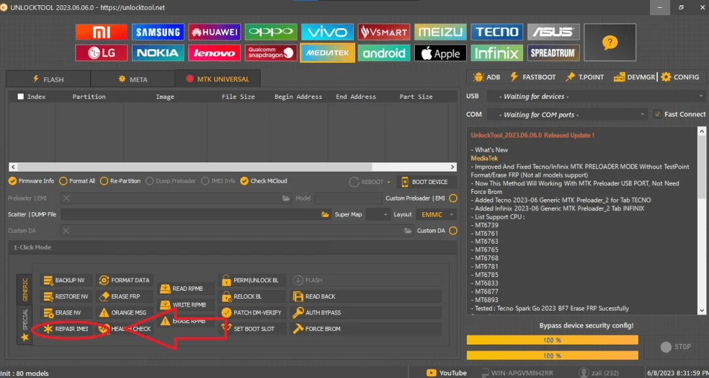709x378 pixels.
Task: Open the Qualcomm Snapdragon tile
Action: [x=271, y=53]
